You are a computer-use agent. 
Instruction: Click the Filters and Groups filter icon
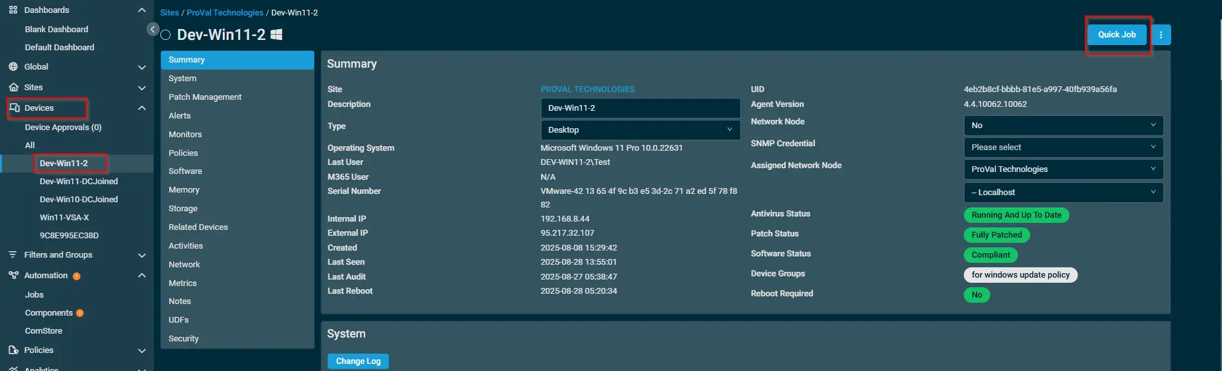(x=13, y=254)
